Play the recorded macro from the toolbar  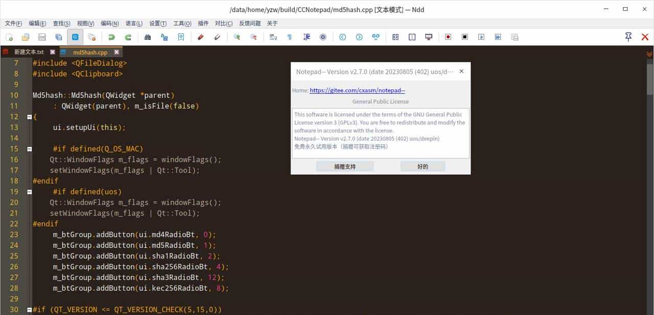coord(481,37)
